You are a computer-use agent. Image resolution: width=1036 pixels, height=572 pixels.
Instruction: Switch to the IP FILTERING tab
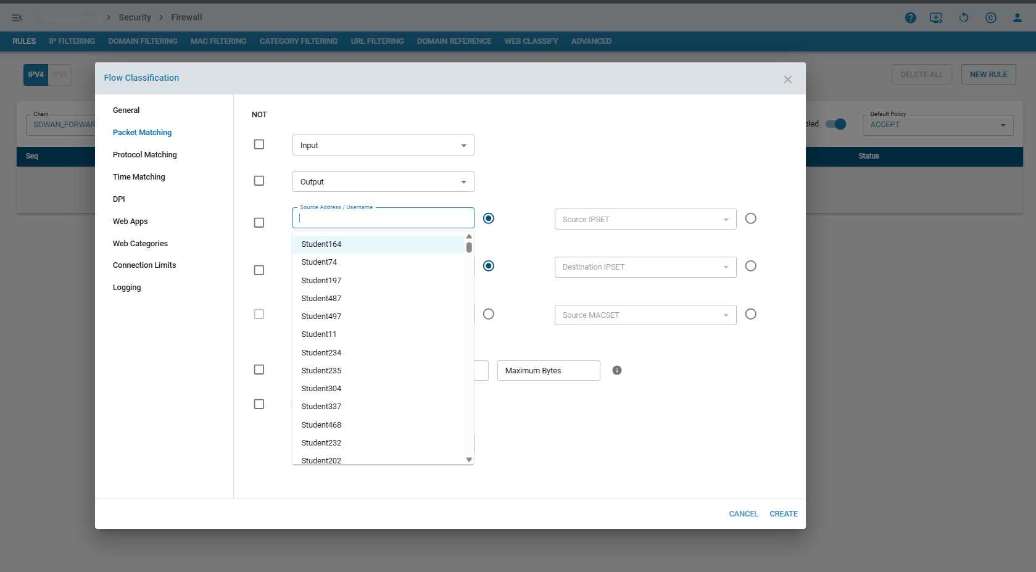72,41
